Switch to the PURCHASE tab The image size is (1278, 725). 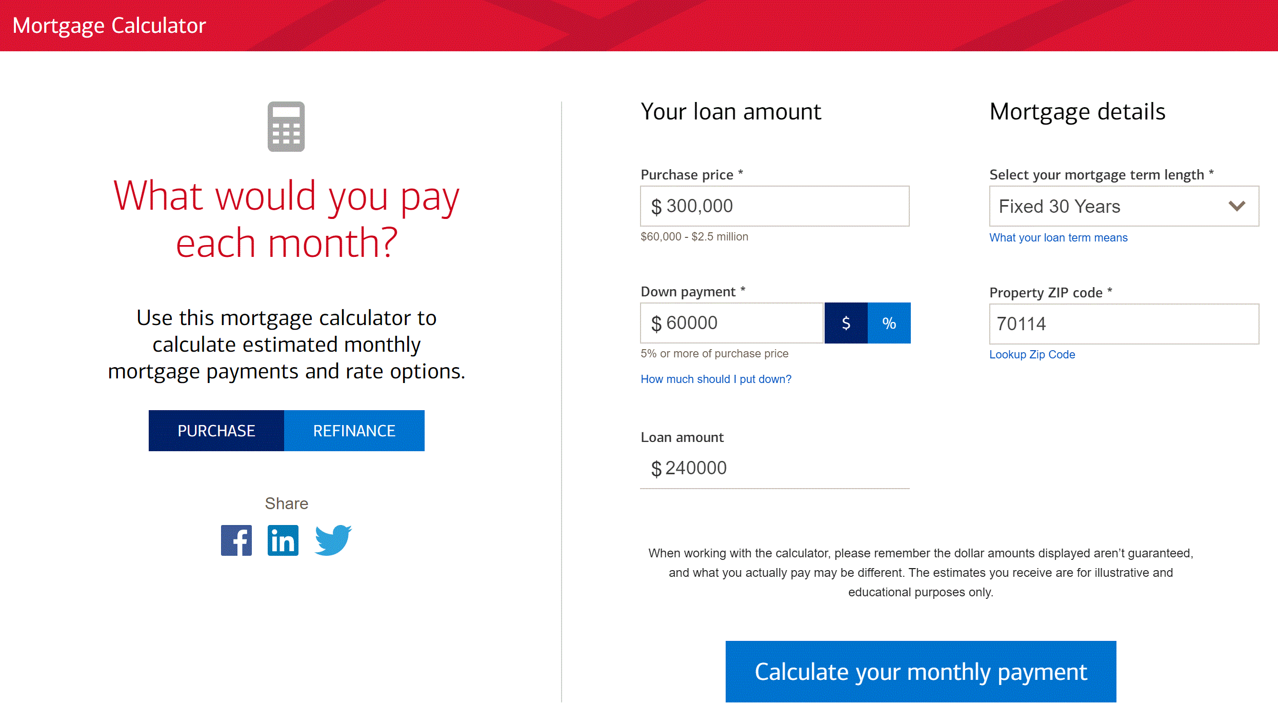point(216,430)
